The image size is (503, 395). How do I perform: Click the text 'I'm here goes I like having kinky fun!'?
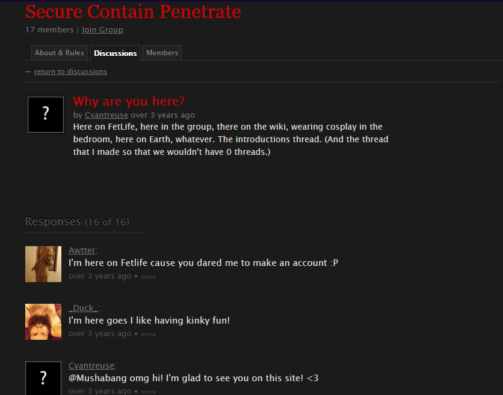149,321
